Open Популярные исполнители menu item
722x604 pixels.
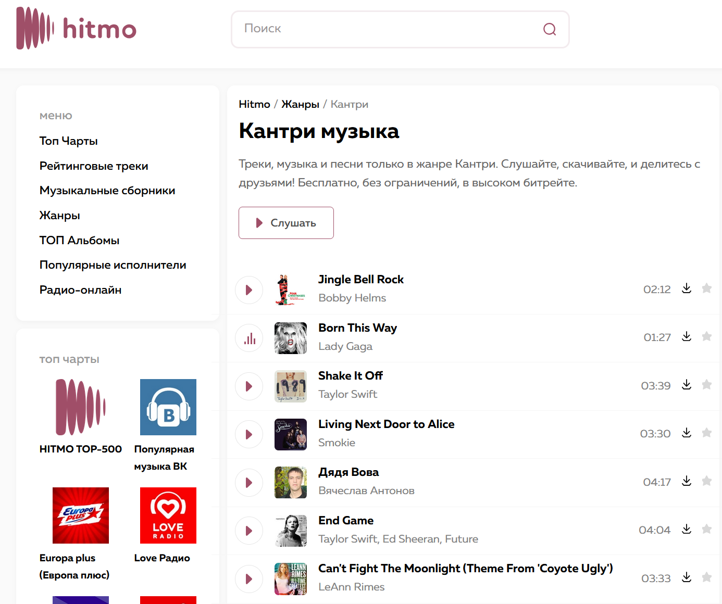point(113,265)
